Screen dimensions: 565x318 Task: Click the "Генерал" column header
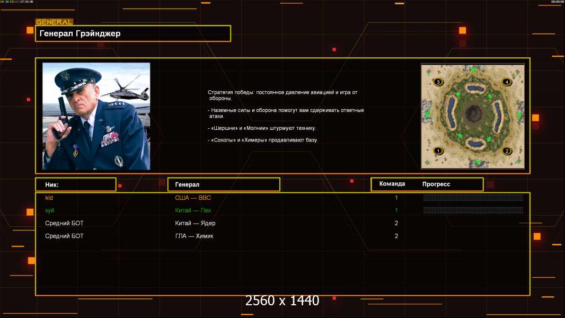[224, 184]
